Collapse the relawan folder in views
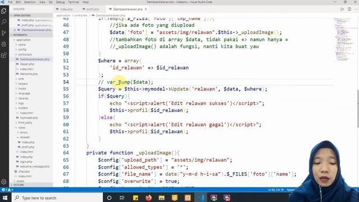 [25, 137]
